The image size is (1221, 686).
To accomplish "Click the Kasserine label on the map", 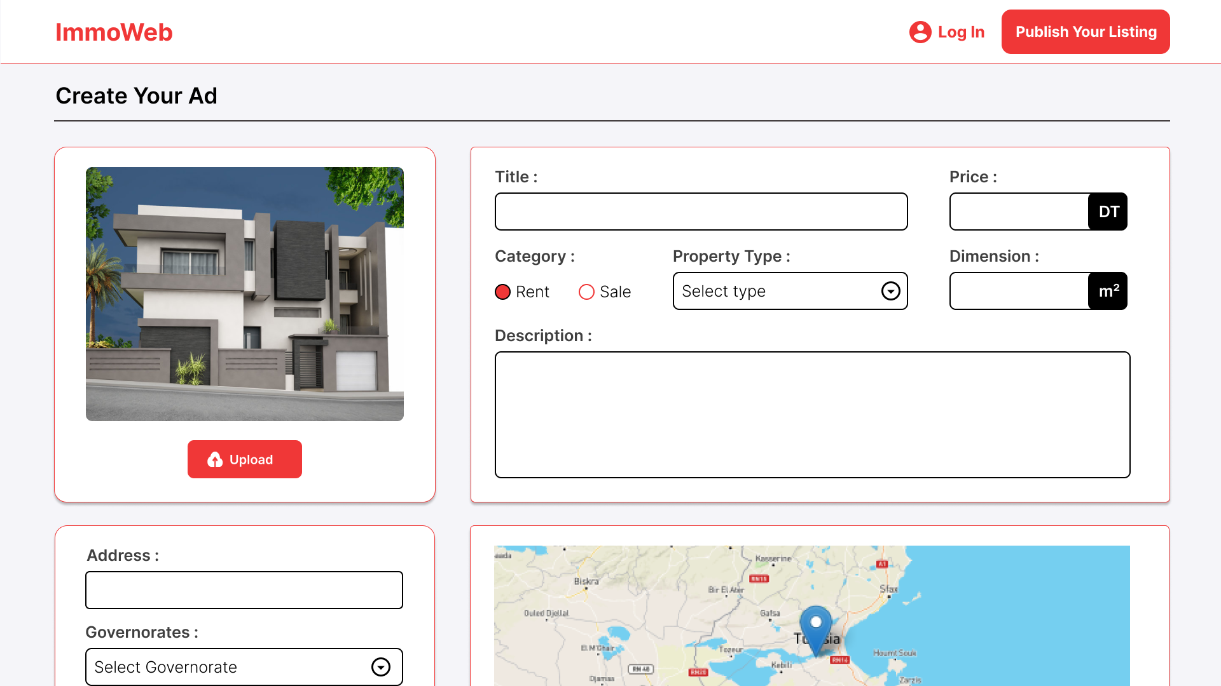I will (x=773, y=559).
